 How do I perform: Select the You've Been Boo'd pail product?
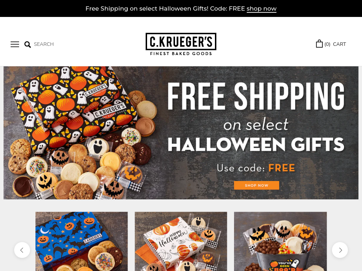pyautogui.click(x=280, y=241)
